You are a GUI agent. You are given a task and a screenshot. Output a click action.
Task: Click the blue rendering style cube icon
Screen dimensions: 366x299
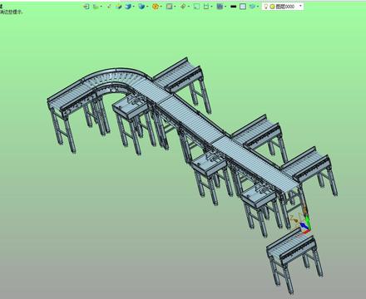pyautogui.click(x=128, y=7)
